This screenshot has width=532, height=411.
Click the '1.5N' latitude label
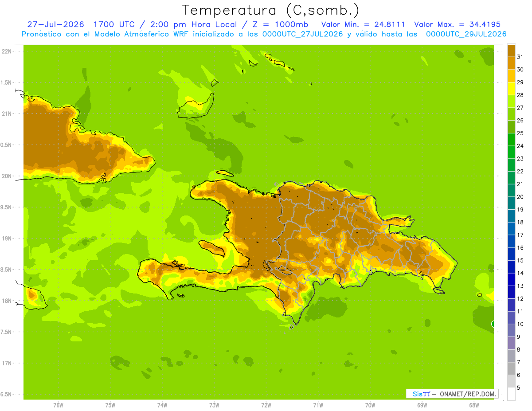click(x=6, y=82)
